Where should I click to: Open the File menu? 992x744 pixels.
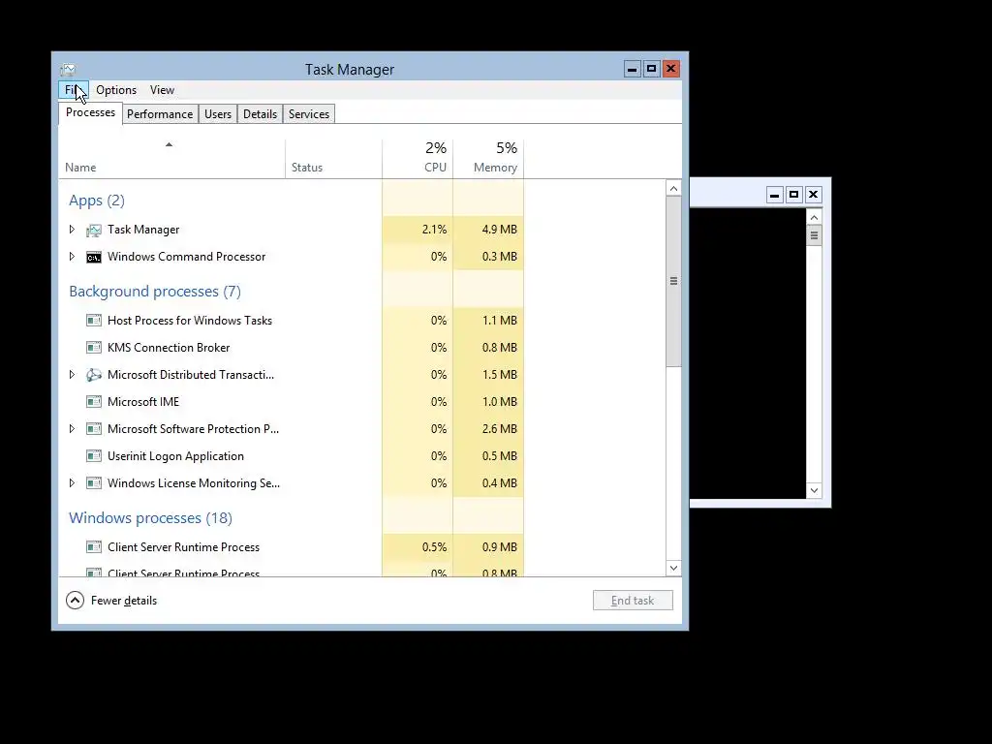click(74, 90)
